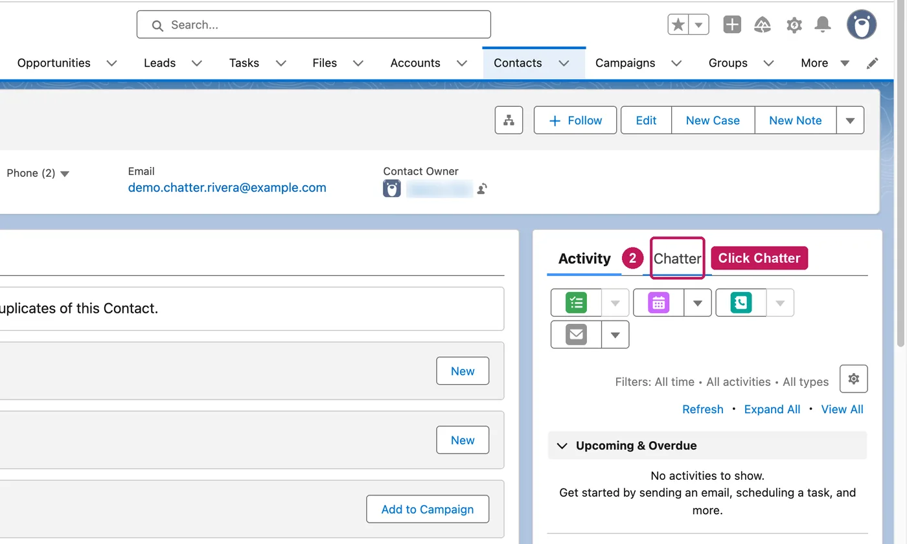Viewport: 907px width, 544px height.
Task: Go to the Campaigns tab
Action: coord(625,63)
